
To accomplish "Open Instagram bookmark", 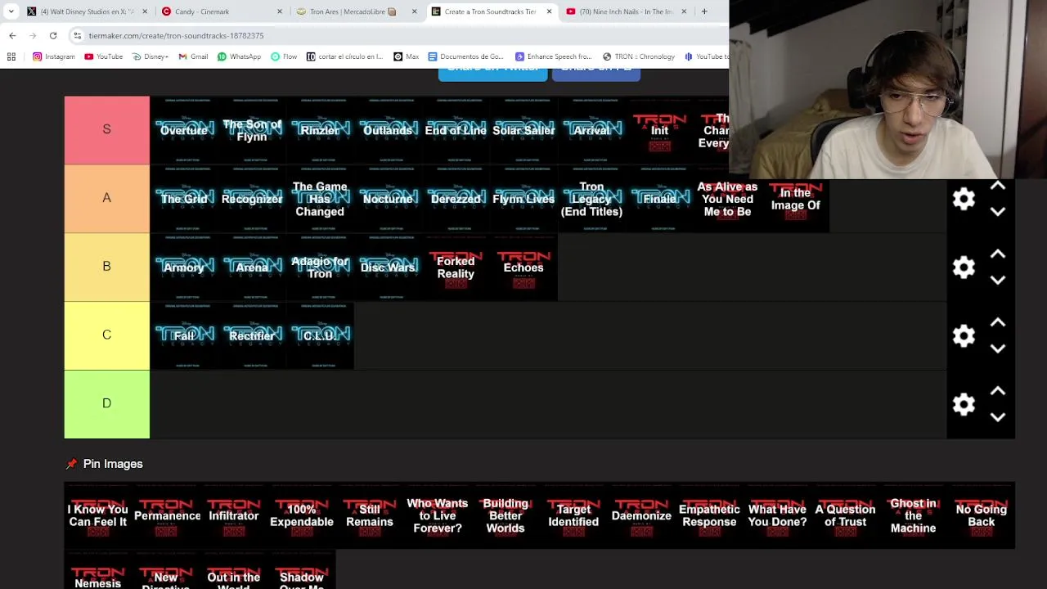I will point(54,56).
